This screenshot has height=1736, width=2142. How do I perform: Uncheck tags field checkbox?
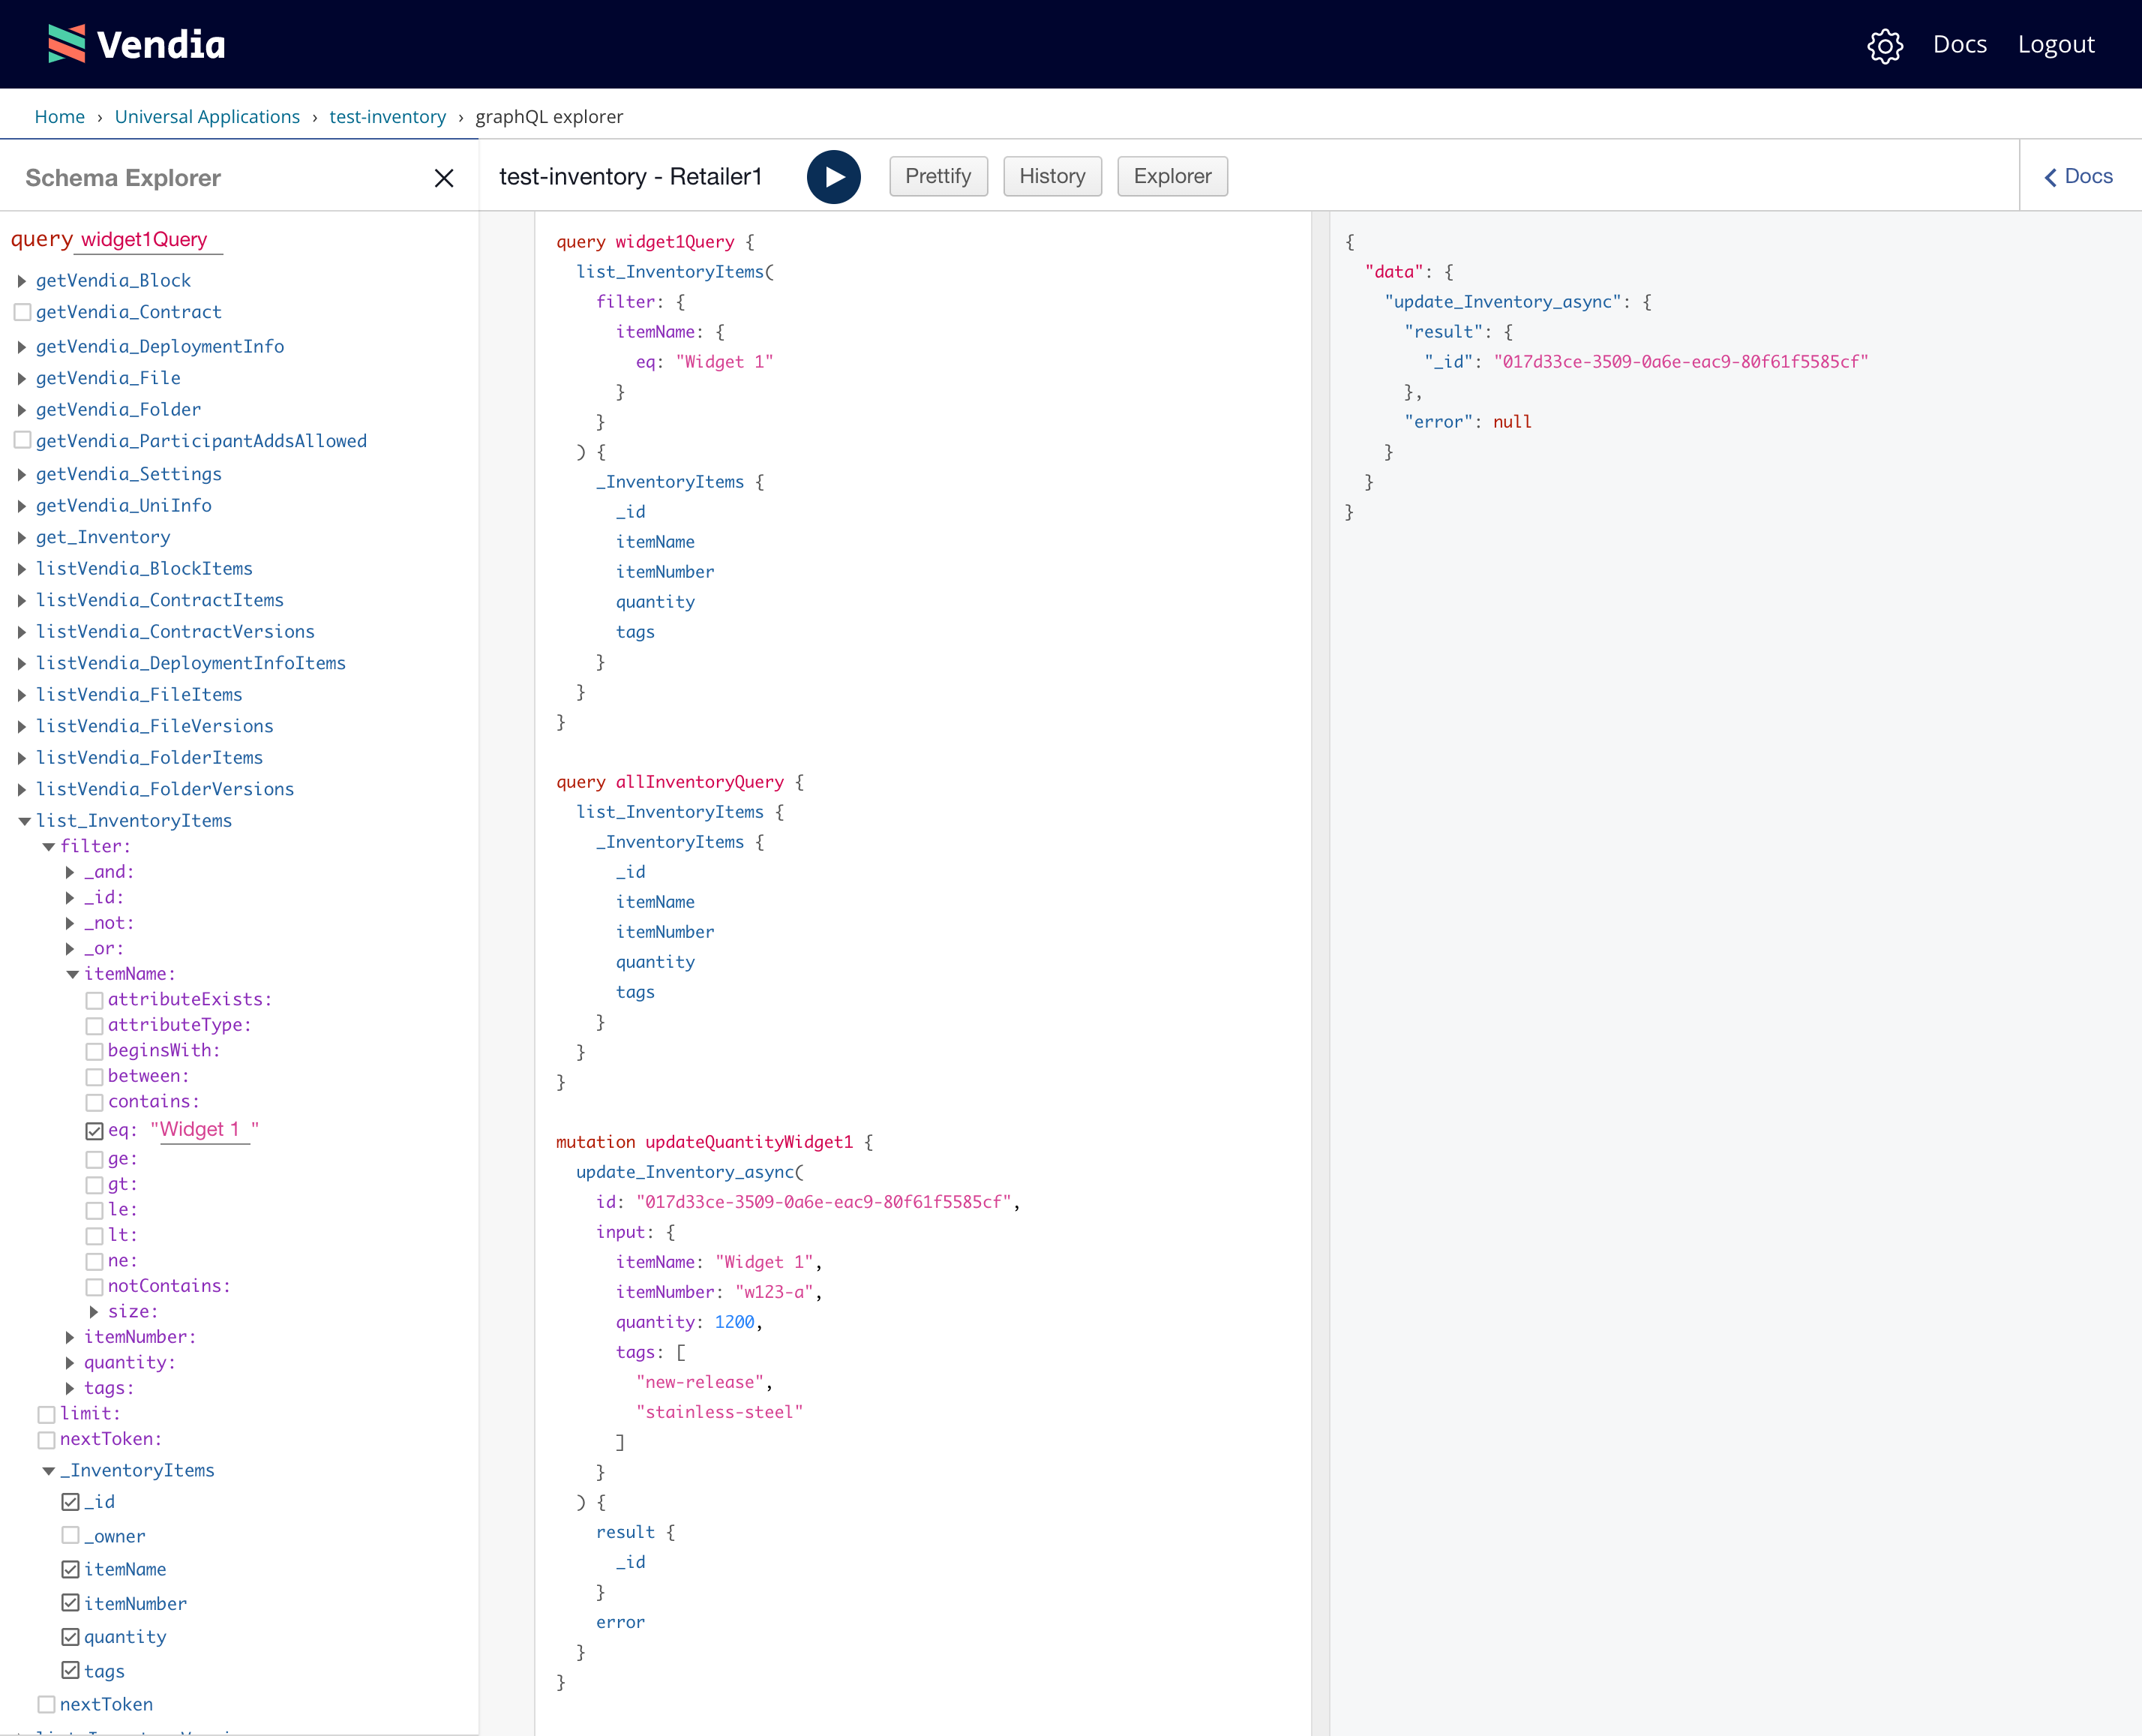(70, 1671)
